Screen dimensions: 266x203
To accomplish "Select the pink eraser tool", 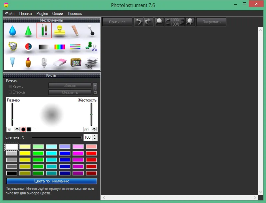I will [x=60, y=63].
